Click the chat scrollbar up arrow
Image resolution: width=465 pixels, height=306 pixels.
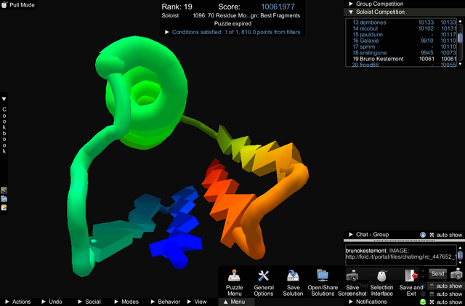coord(460,248)
